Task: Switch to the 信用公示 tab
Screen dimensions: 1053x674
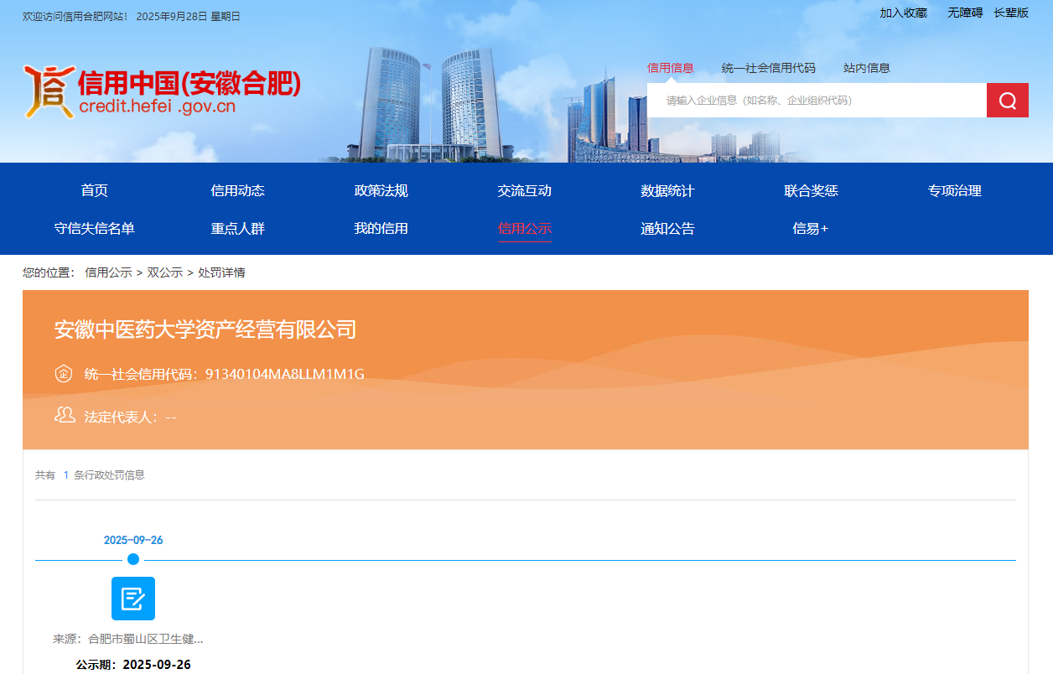Action: 524,228
